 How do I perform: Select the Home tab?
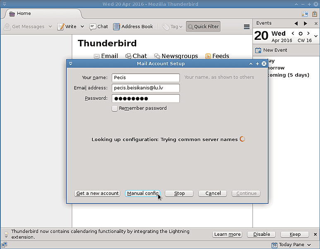[x=42, y=14]
